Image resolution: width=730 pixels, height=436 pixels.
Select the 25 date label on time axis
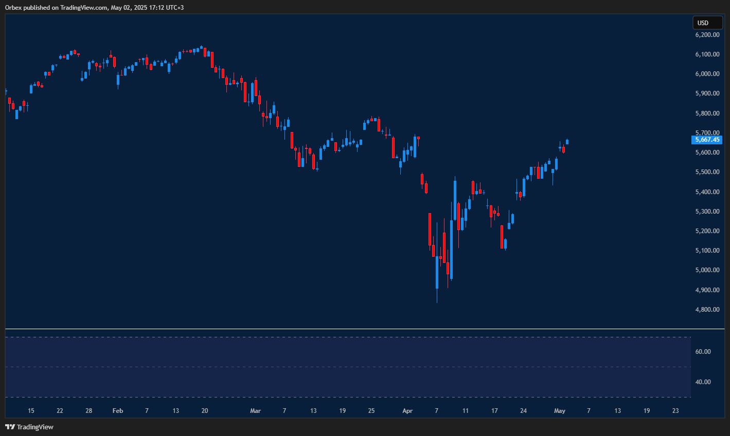tap(371, 411)
